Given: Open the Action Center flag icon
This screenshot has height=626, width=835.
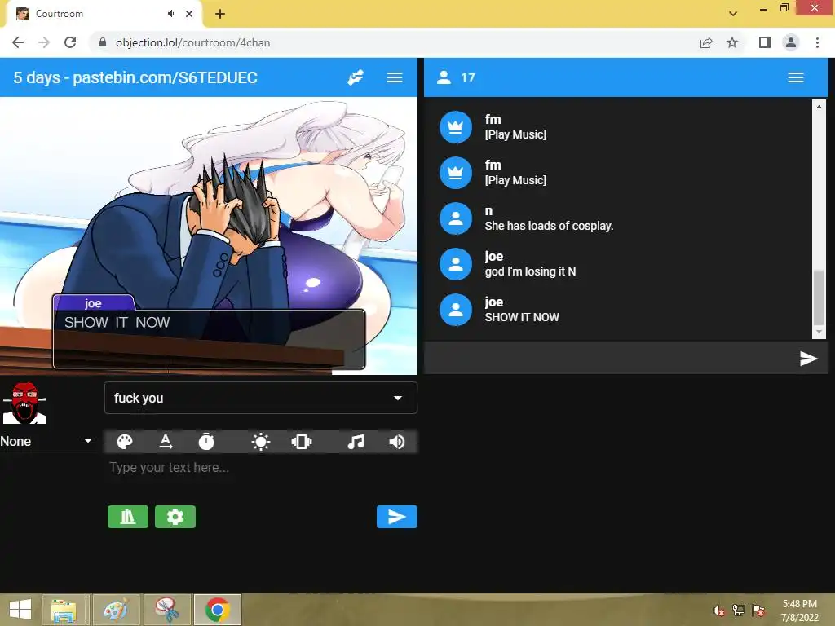Looking at the screenshot, I should click(758, 611).
